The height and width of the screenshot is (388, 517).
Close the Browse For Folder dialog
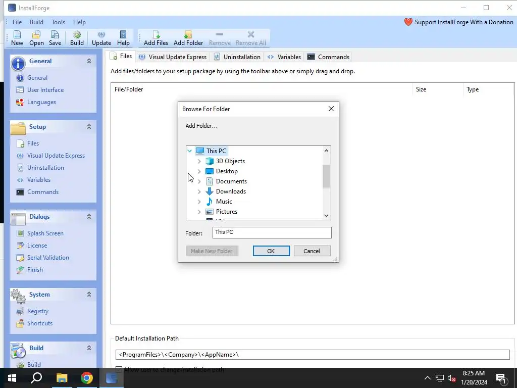coord(331,109)
